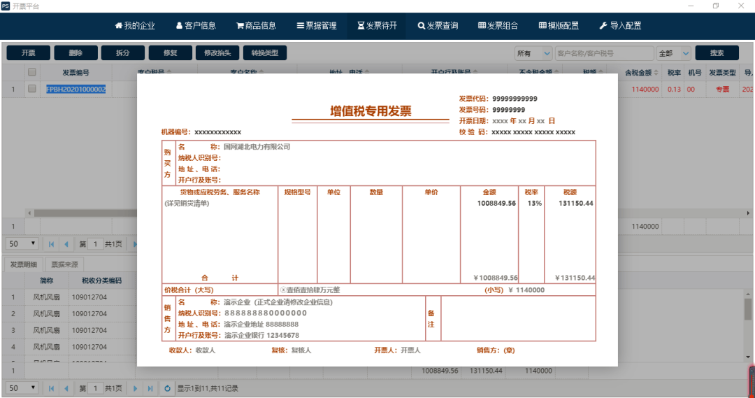Click the 专票 invoice type cell

point(722,89)
